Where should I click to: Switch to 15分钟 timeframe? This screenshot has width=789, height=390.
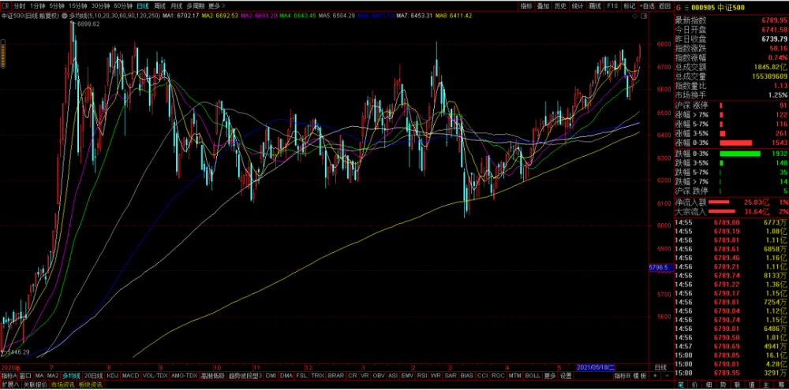78,6
